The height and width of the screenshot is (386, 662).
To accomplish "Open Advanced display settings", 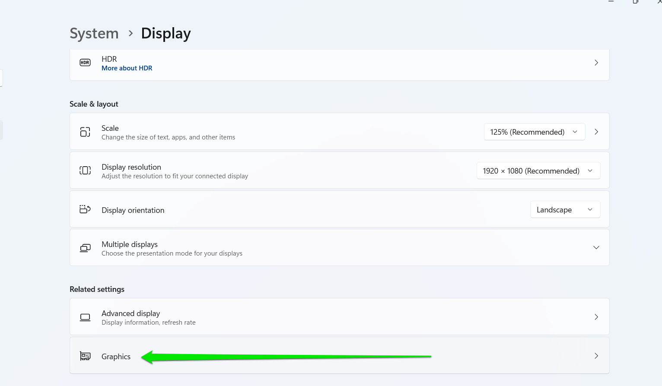I will click(302, 316).
